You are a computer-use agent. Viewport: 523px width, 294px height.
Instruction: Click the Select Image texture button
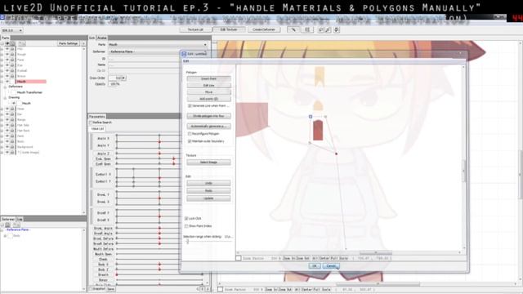[x=208, y=163]
